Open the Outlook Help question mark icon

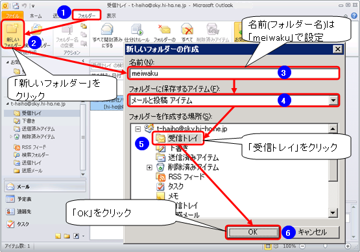354,16
